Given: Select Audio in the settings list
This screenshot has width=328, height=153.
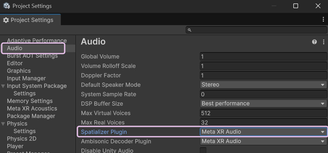Looking at the screenshot, I should 15,48.
